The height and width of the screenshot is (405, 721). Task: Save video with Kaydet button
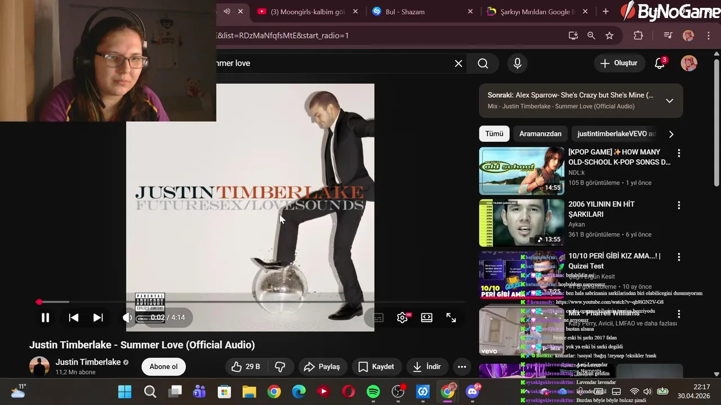click(376, 367)
